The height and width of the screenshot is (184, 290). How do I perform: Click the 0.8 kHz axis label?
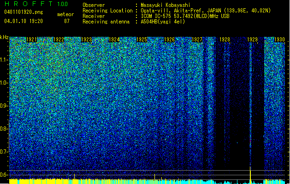pos(4,129)
